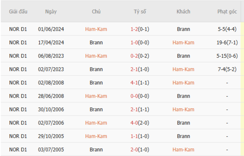This screenshot has width=244, height=156.
Task: Open the 4-0 match score
Action: (134, 123)
